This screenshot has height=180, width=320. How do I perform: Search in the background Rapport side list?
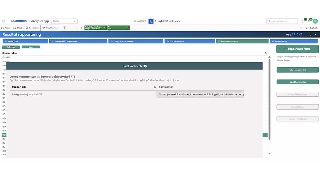click(x=266, y=53)
